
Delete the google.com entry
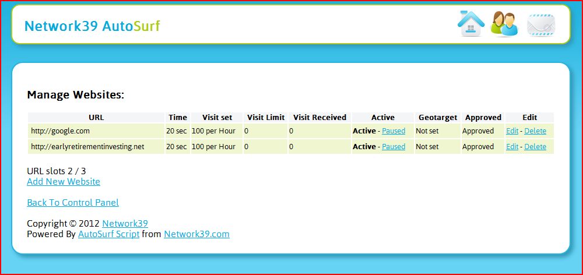pos(535,131)
